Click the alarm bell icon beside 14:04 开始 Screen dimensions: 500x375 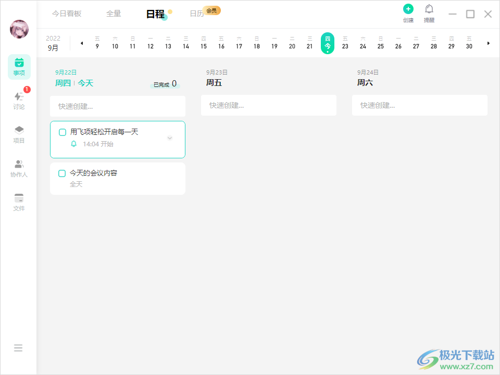pos(73,143)
